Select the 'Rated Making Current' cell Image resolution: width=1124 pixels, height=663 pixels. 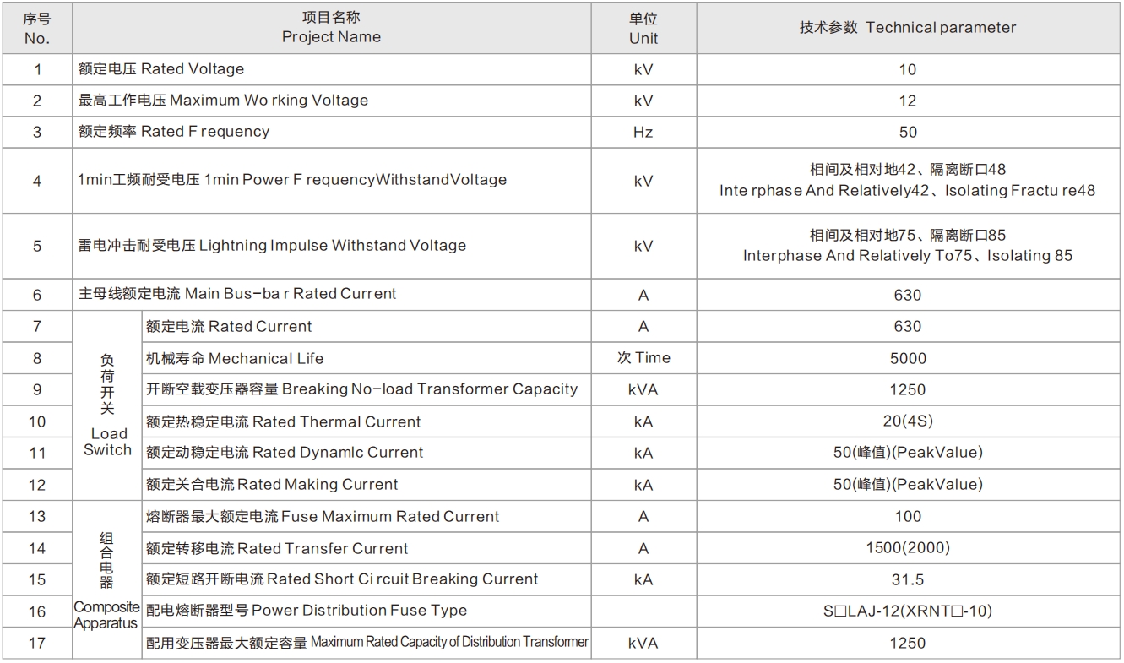pos(272,485)
